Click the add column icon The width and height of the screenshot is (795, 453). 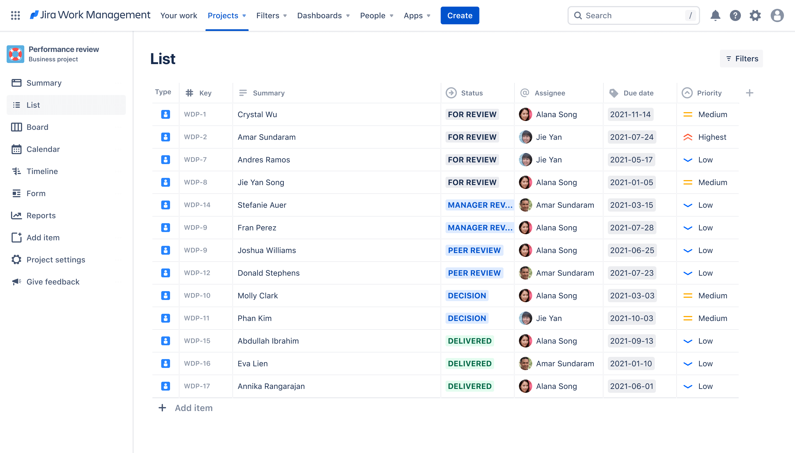click(x=750, y=93)
